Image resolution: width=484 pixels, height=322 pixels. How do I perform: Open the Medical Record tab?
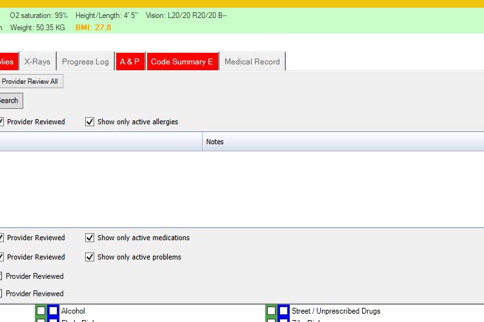[x=252, y=61]
